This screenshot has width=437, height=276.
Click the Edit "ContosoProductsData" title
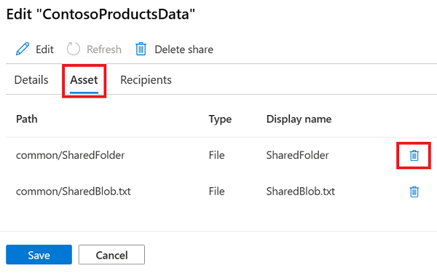coord(101,15)
